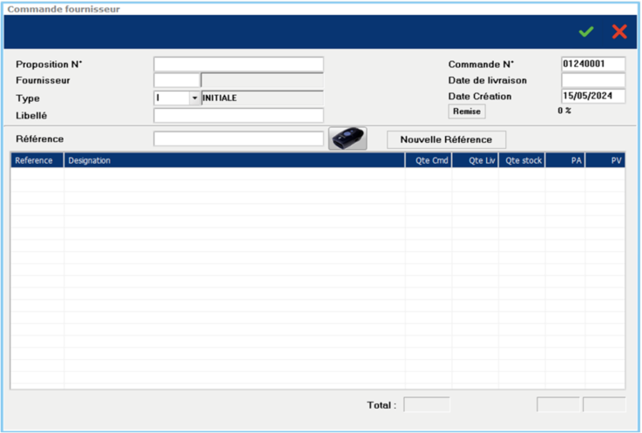Viewport: 642px width, 433px height.
Task: Click the Nouvelle Référence button
Action: [x=446, y=139]
